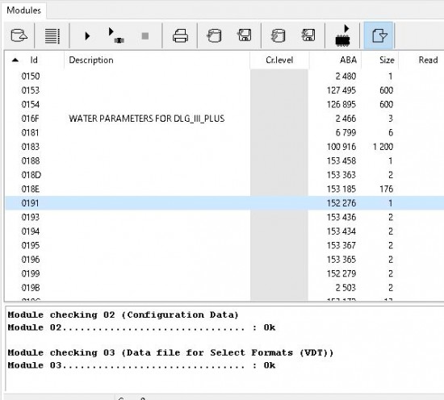Select module row 0196
The image size is (444, 400).
point(224,260)
